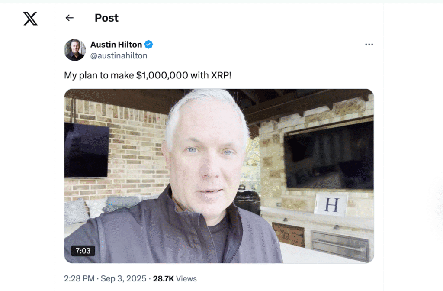Open the 2:28 PM timestamp link
The width and height of the screenshot is (443, 291).
79,278
